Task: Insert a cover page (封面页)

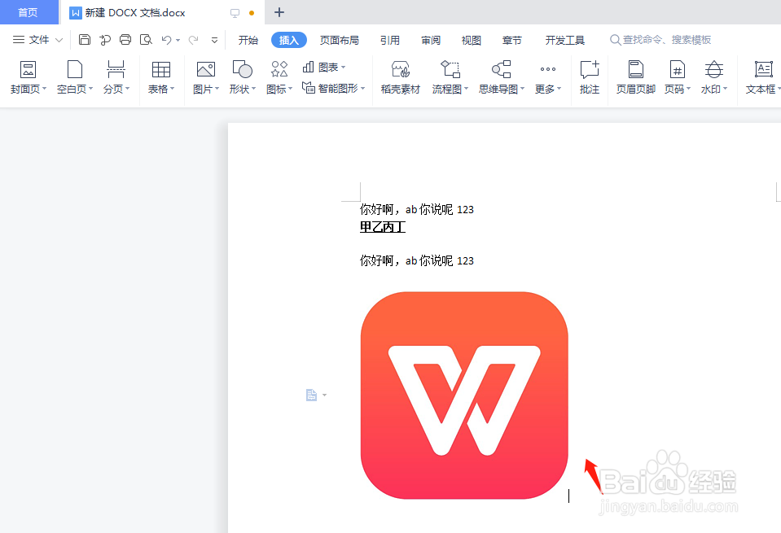Action: [x=28, y=77]
